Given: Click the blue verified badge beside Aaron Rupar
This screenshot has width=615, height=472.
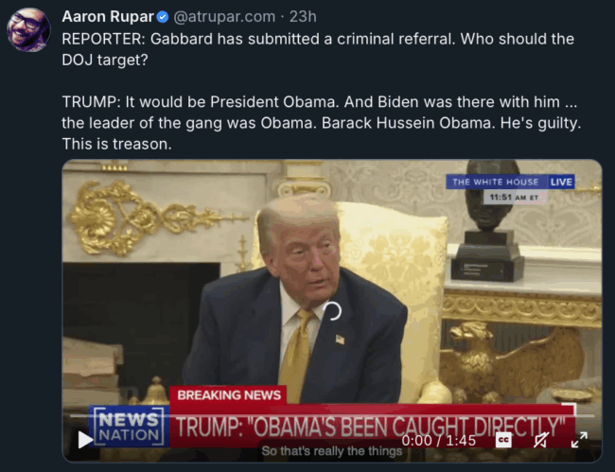Looking at the screenshot, I should tap(163, 17).
